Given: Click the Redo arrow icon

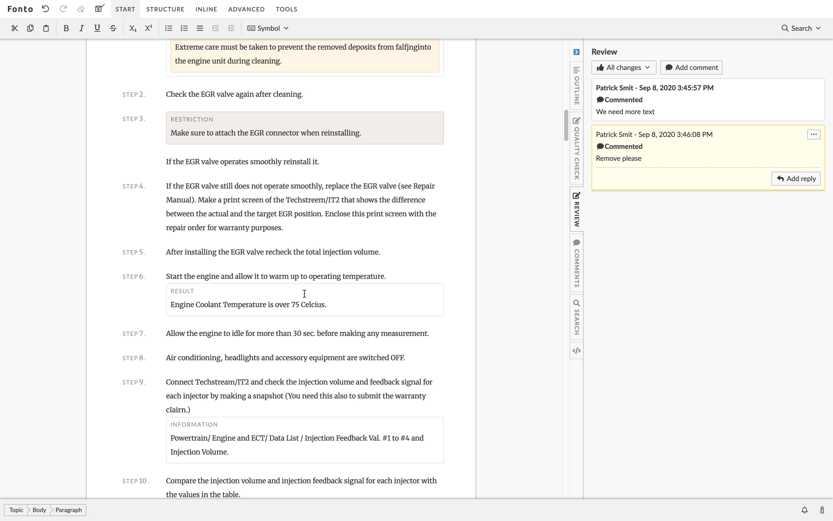Looking at the screenshot, I should [63, 9].
